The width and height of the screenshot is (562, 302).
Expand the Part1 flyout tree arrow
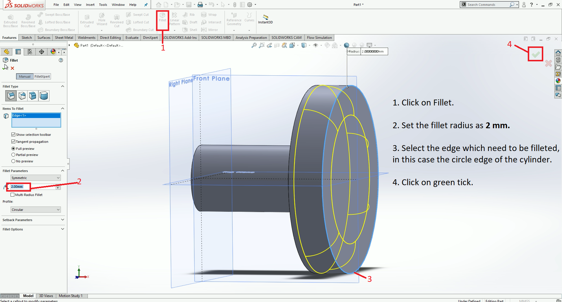coord(69,45)
